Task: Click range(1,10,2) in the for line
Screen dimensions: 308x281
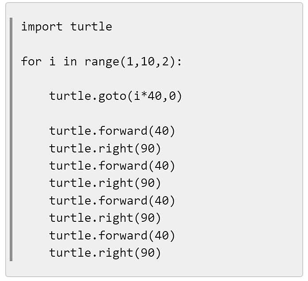Action: [129, 62]
